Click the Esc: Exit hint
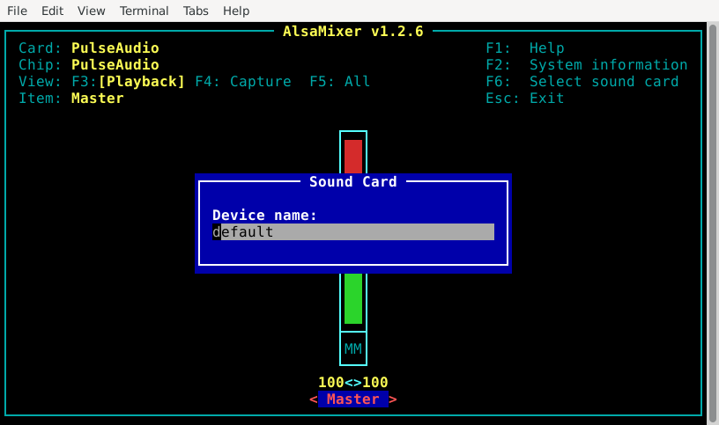The width and height of the screenshot is (719, 425). 525,98
